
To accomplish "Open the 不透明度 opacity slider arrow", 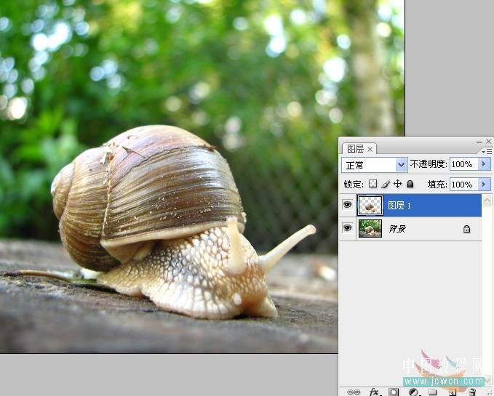I will [x=485, y=165].
